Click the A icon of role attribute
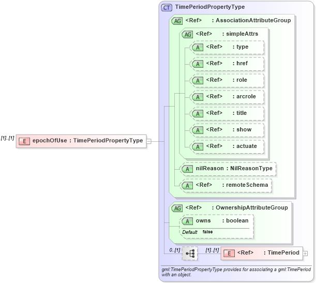Screen dimensions: 316x283 point(198,81)
